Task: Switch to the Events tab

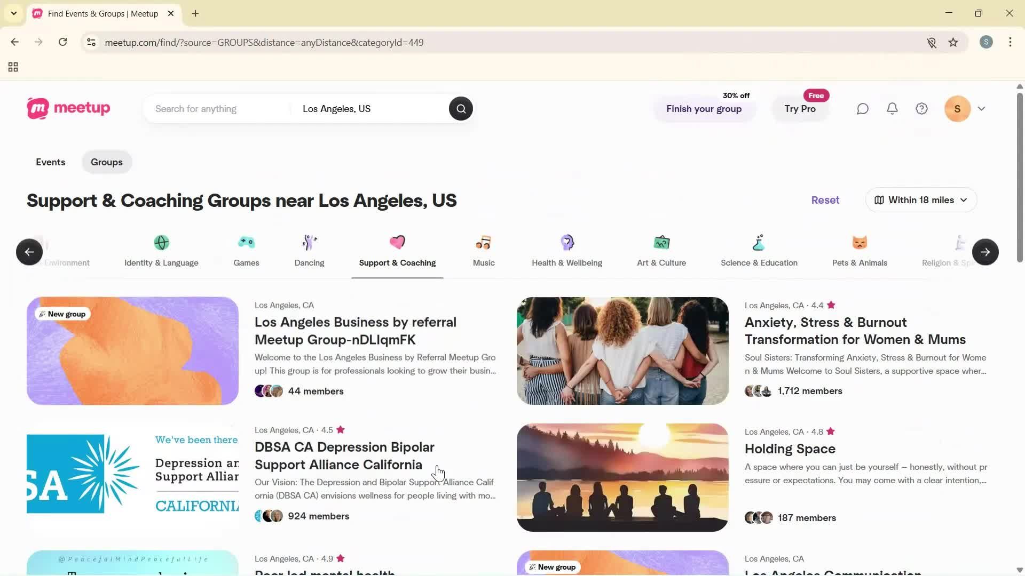Action: [x=50, y=162]
